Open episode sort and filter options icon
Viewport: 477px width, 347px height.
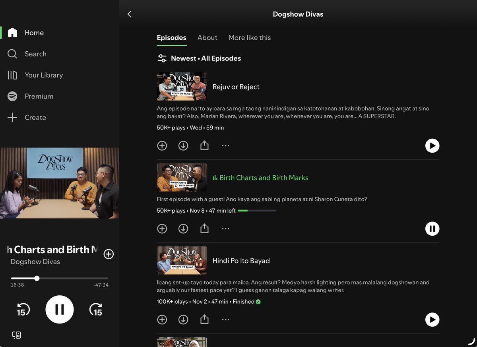[162, 58]
